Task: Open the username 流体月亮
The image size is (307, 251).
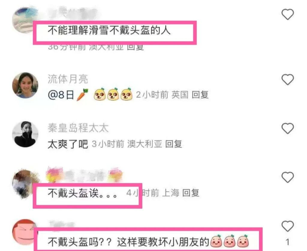Action: coord(68,79)
